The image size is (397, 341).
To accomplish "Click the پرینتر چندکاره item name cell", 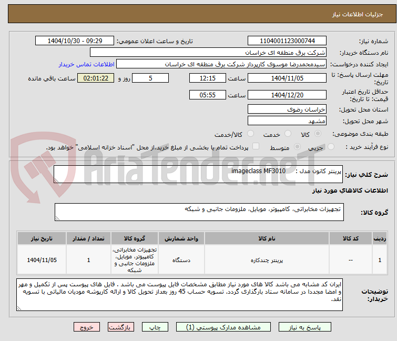I will click(x=267, y=260).
